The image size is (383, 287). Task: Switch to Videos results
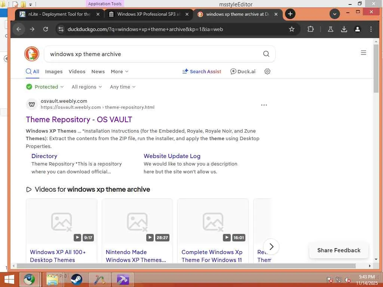point(77,71)
